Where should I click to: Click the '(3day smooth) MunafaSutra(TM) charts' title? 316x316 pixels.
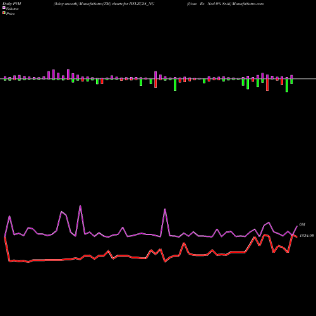click(x=88, y=4)
